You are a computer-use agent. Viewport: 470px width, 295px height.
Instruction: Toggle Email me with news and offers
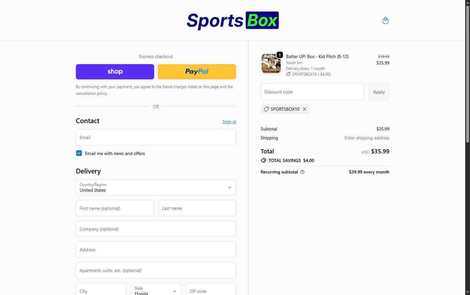pos(79,153)
